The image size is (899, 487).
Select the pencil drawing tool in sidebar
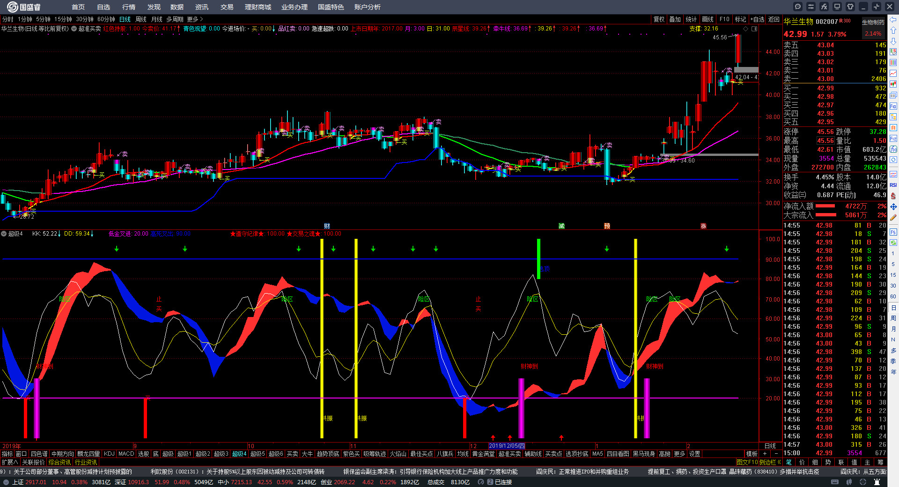tap(893, 217)
